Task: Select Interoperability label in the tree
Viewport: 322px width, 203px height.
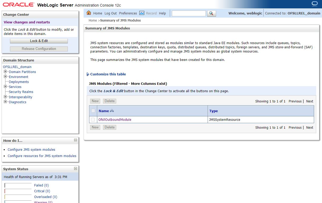Action: (x=21, y=97)
